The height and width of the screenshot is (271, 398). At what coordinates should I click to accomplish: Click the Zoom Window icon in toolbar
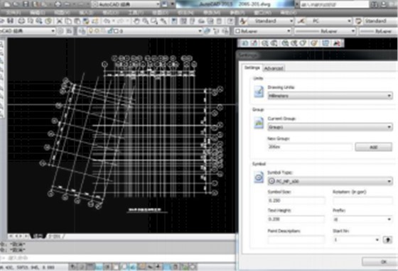click(x=154, y=21)
